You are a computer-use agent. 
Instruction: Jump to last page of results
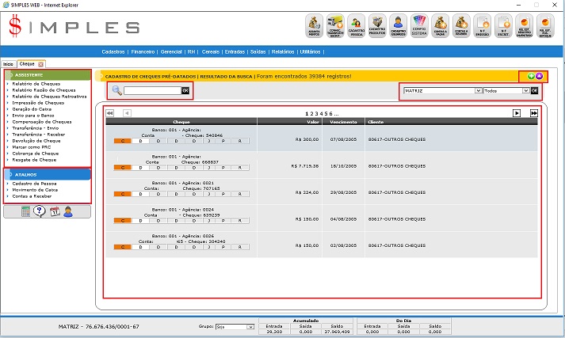pos(534,113)
